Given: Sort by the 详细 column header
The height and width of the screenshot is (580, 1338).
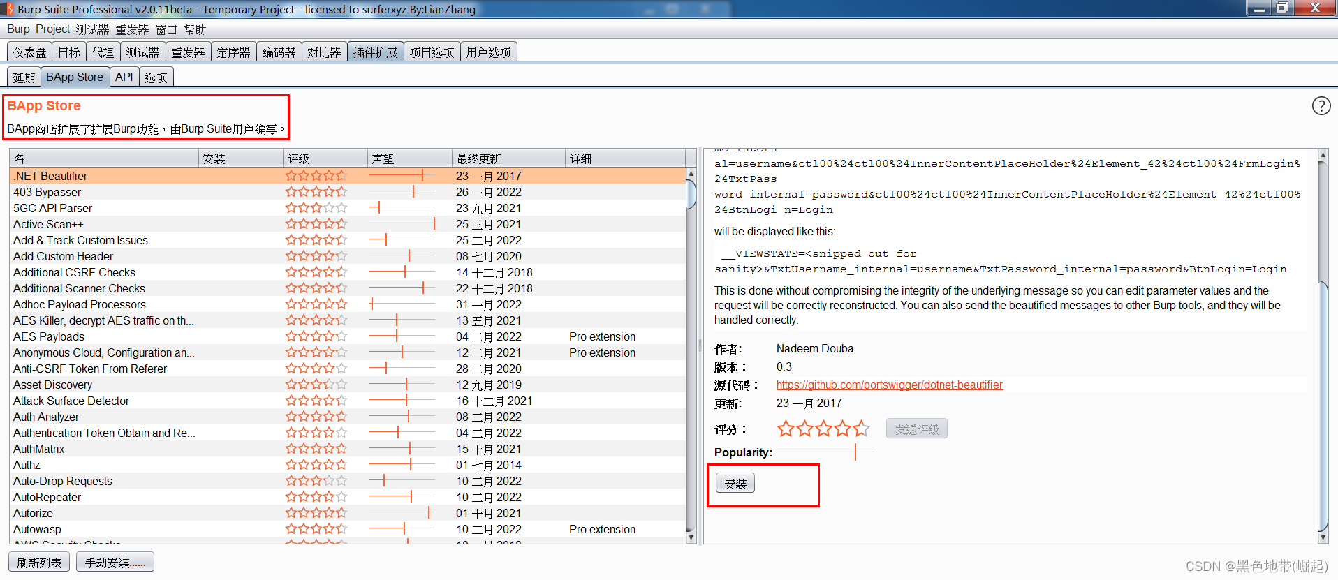Looking at the screenshot, I should coord(626,158).
